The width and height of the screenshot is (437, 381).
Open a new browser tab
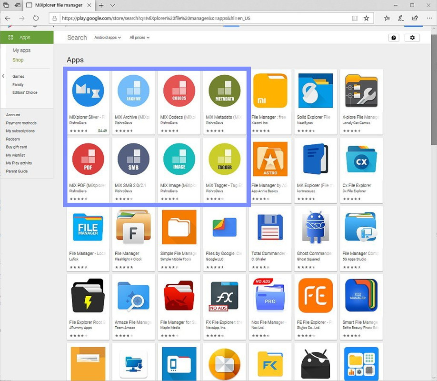tap(101, 5)
